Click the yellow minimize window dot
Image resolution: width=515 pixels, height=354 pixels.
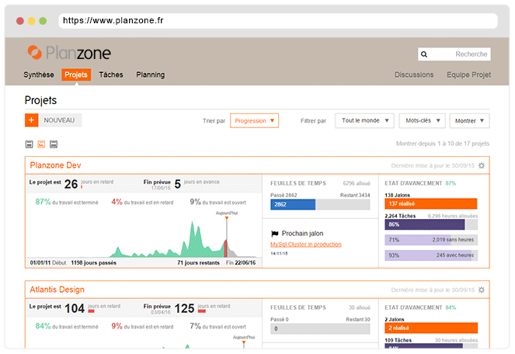pos(32,21)
